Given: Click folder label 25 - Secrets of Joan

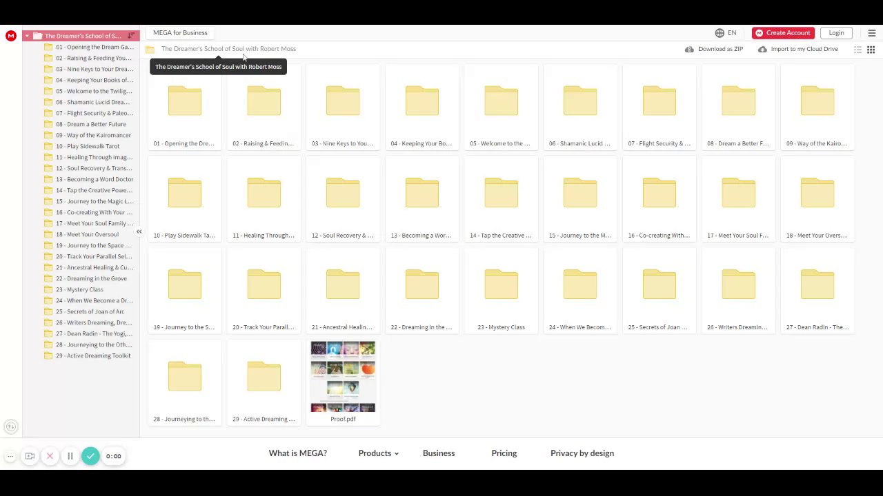Looking at the screenshot, I should tap(659, 327).
